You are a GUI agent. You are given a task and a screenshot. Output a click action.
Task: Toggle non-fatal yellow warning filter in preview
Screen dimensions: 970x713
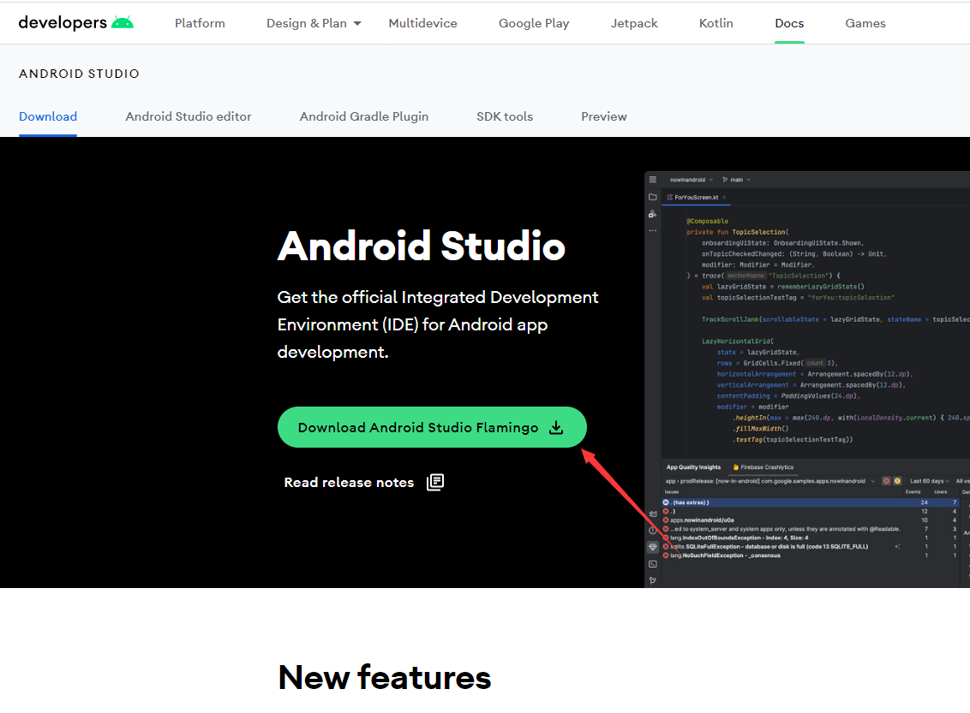[897, 481]
